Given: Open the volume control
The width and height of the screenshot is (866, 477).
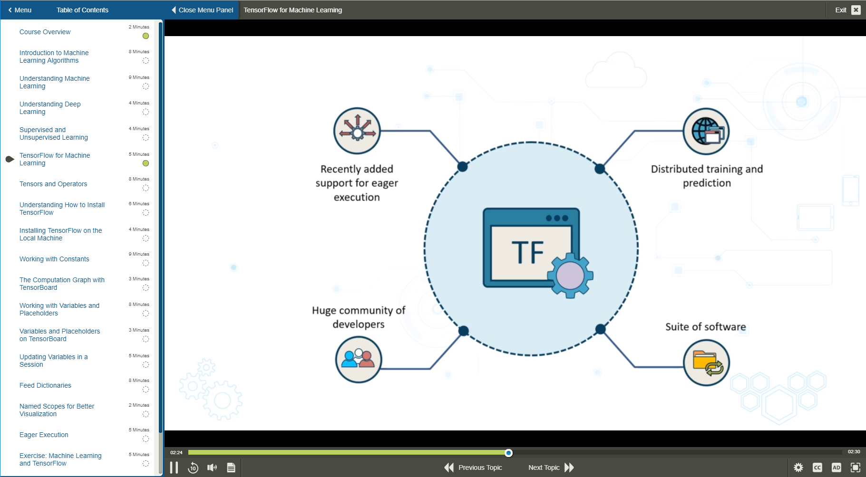Looking at the screenshot, I should pyautogui.click(x=212, y=467).
